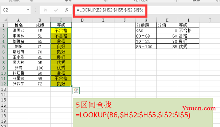Select grade cell in 张芳's row
This screenshot has height=127, width=220.
(x=61, y=68)
